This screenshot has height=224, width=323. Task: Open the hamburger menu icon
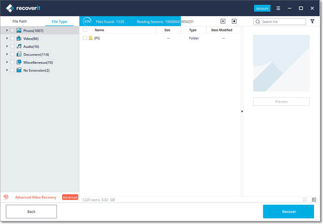click(278, 8)
